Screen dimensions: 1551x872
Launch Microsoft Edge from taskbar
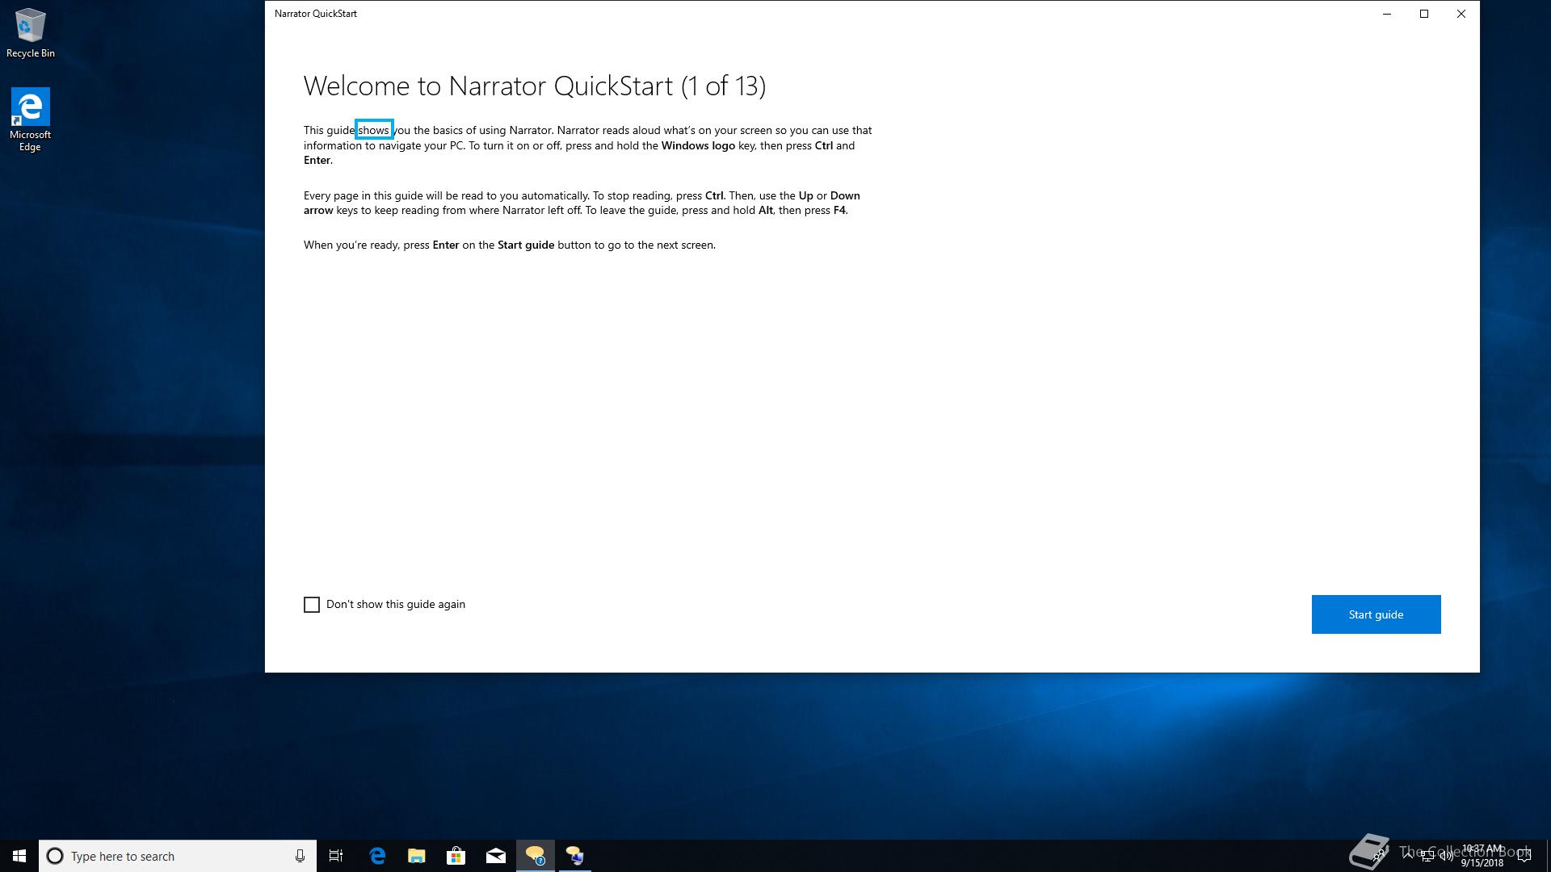click(x=377, y=856)
